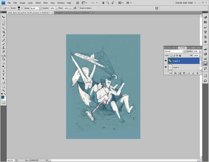Screen dimensions: 209x162
Task: Switch to the Untitled-1 document tab
Action: (73, 13)
